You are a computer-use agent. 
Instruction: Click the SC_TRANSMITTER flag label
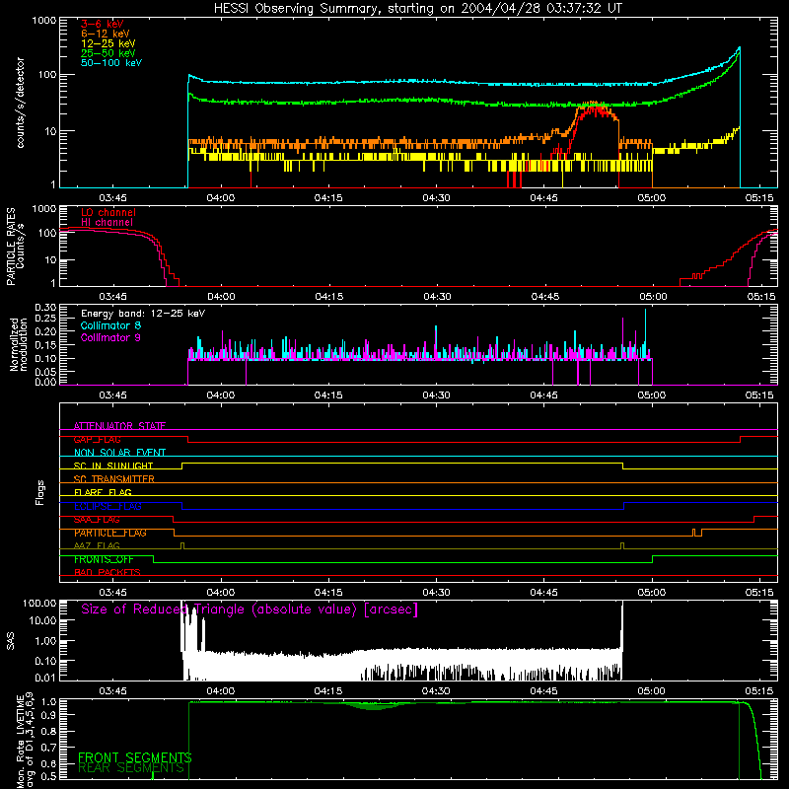point(113,479)
